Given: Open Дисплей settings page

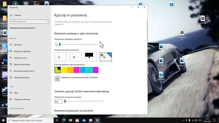Looking at the screenshot, I should 18,45.
